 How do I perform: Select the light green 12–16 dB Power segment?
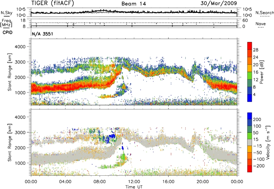pos(250,76)
